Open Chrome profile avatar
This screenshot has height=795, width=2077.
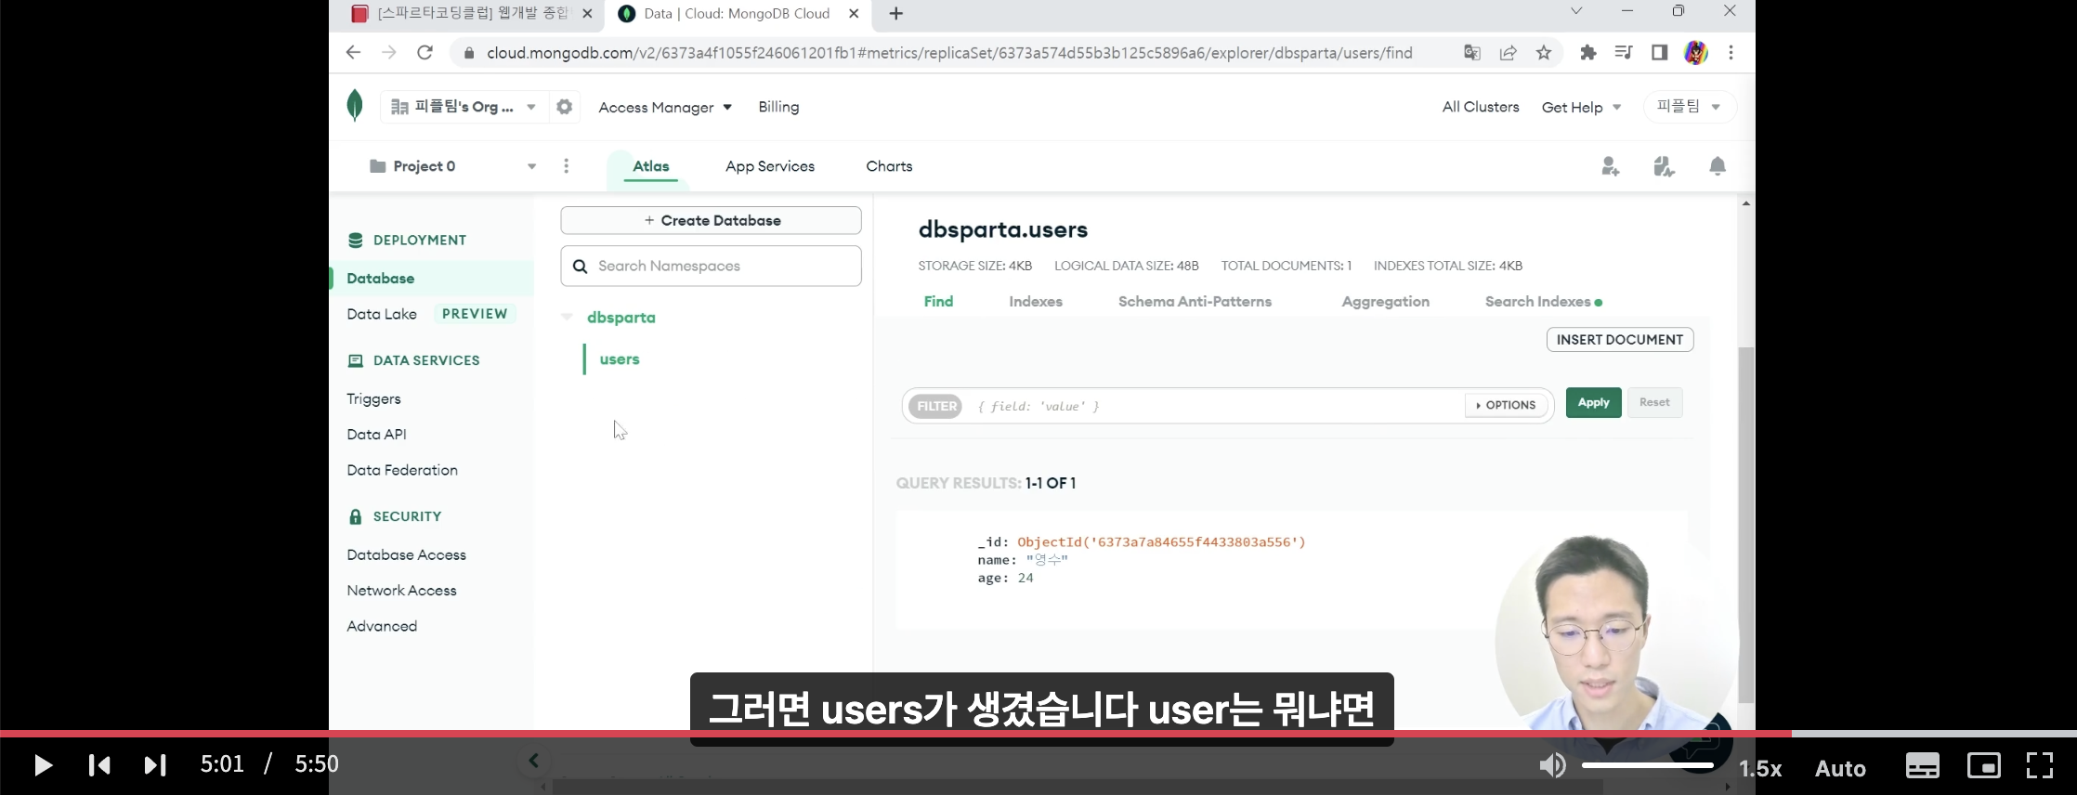(1696, 53)
